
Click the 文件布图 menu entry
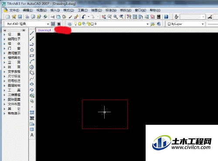coord(14,104)
